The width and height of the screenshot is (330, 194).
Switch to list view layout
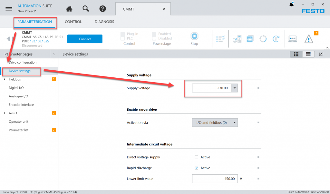(x=308, y=54)
